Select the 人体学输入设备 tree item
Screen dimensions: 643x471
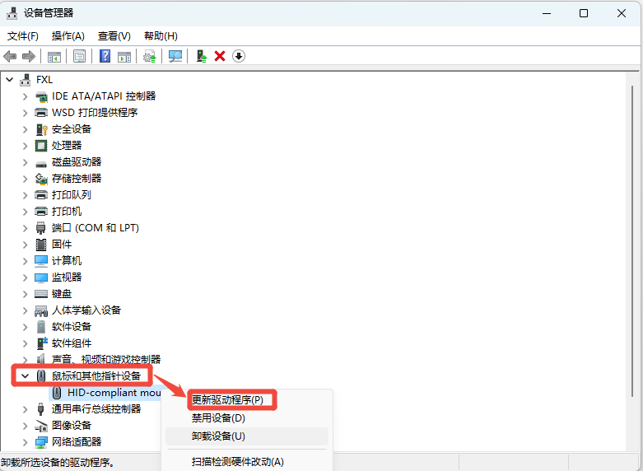coord(86,310)
